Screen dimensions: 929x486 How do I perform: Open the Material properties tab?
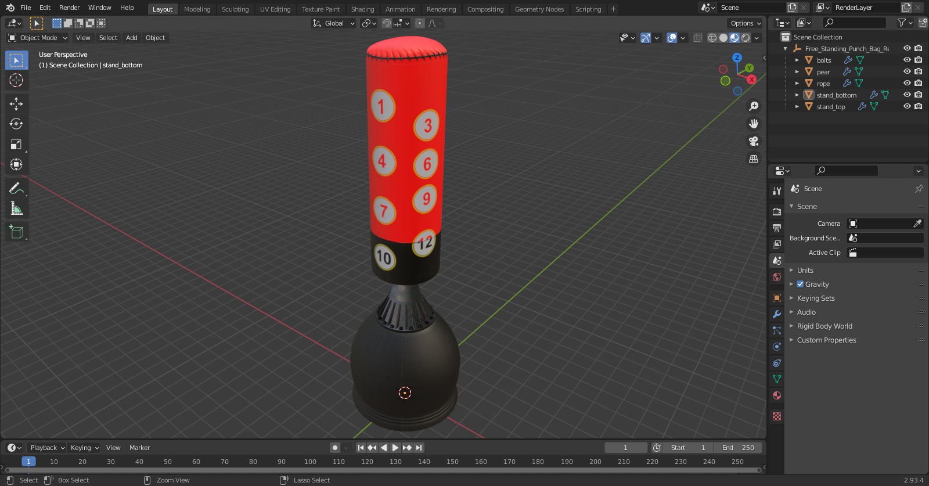pyautogui.click(x=777, y=395)
